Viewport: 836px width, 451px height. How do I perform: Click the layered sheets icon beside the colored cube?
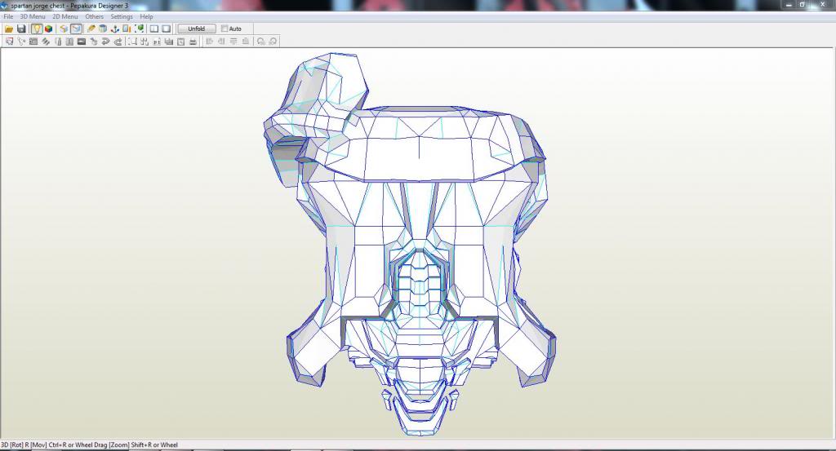pyautogui.click(x=64, y=29)
